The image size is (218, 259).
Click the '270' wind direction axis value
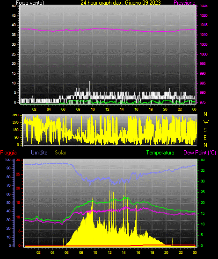click(x=16, y=122)
